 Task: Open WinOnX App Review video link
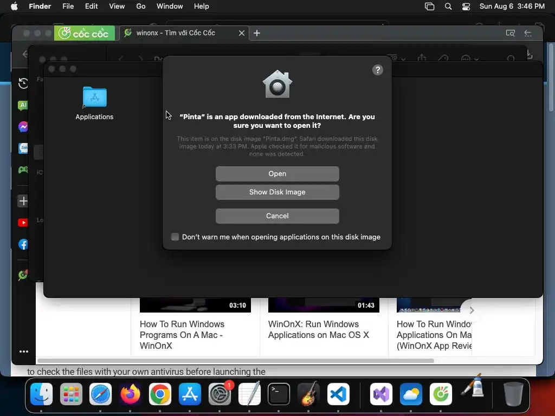[x=434, y=335]
